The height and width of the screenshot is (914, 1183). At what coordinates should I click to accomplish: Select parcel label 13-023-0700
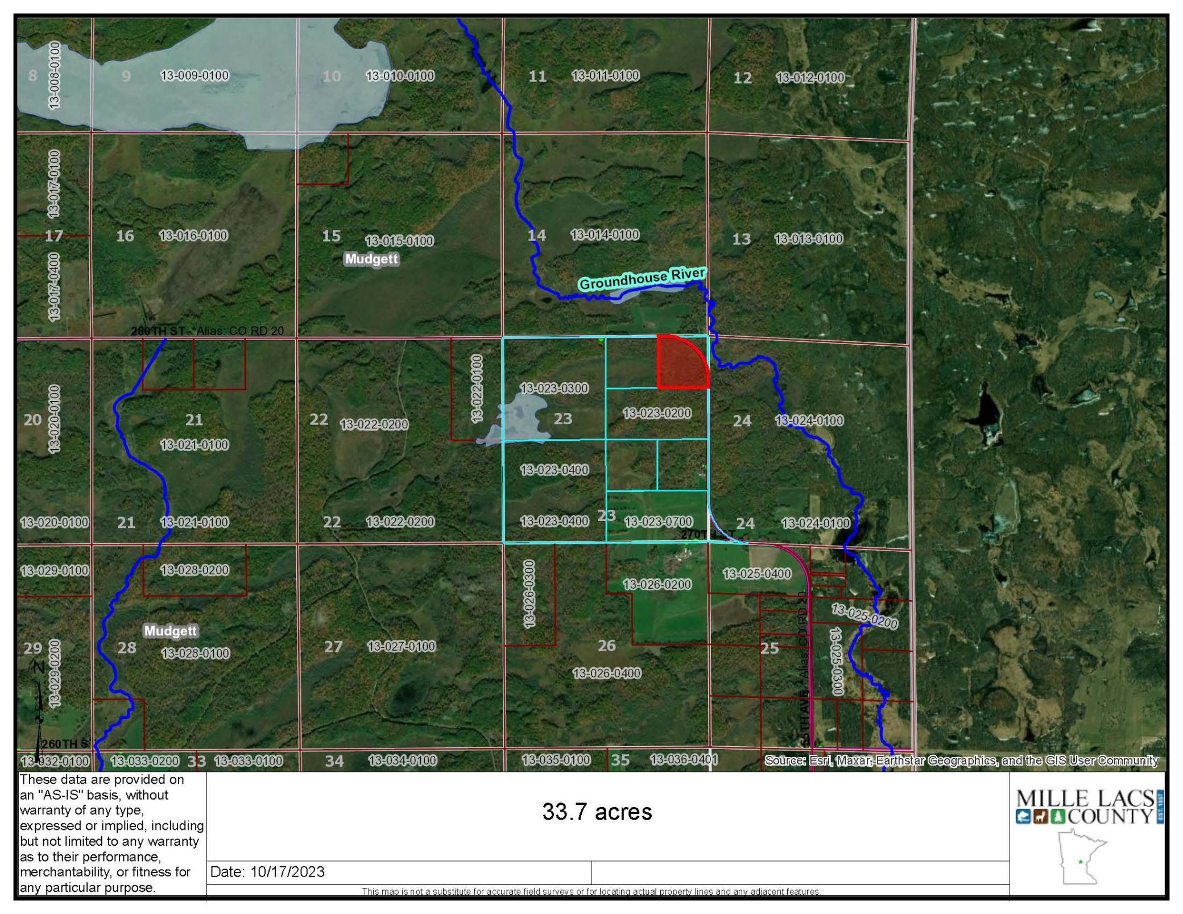[658, 522]
